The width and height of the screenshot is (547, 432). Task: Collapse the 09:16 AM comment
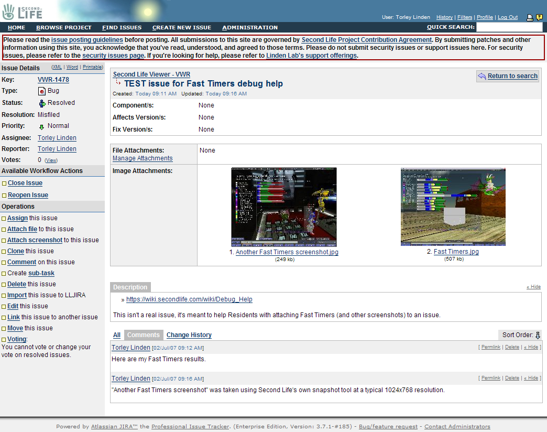pos(532,378)
